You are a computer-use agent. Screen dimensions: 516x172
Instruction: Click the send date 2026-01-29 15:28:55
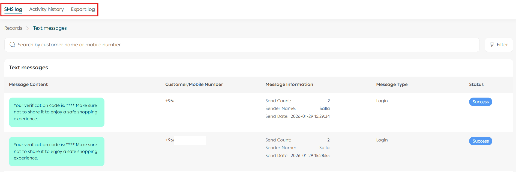tap(310, 156)
